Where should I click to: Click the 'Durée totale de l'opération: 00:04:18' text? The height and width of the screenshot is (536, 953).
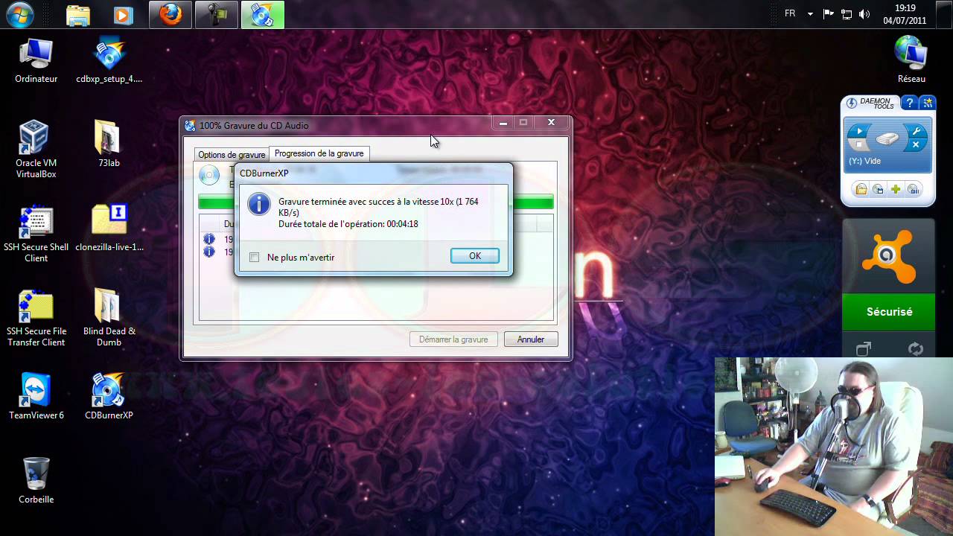pos(348,224)
